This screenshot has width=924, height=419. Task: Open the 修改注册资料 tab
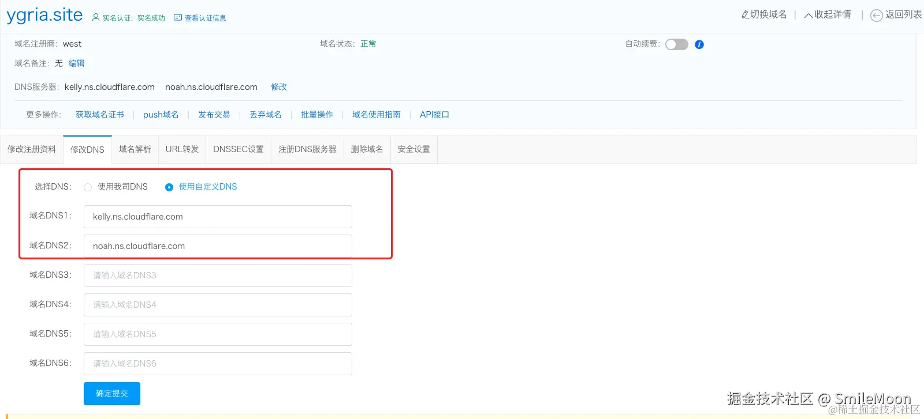[x=32, y=149]
